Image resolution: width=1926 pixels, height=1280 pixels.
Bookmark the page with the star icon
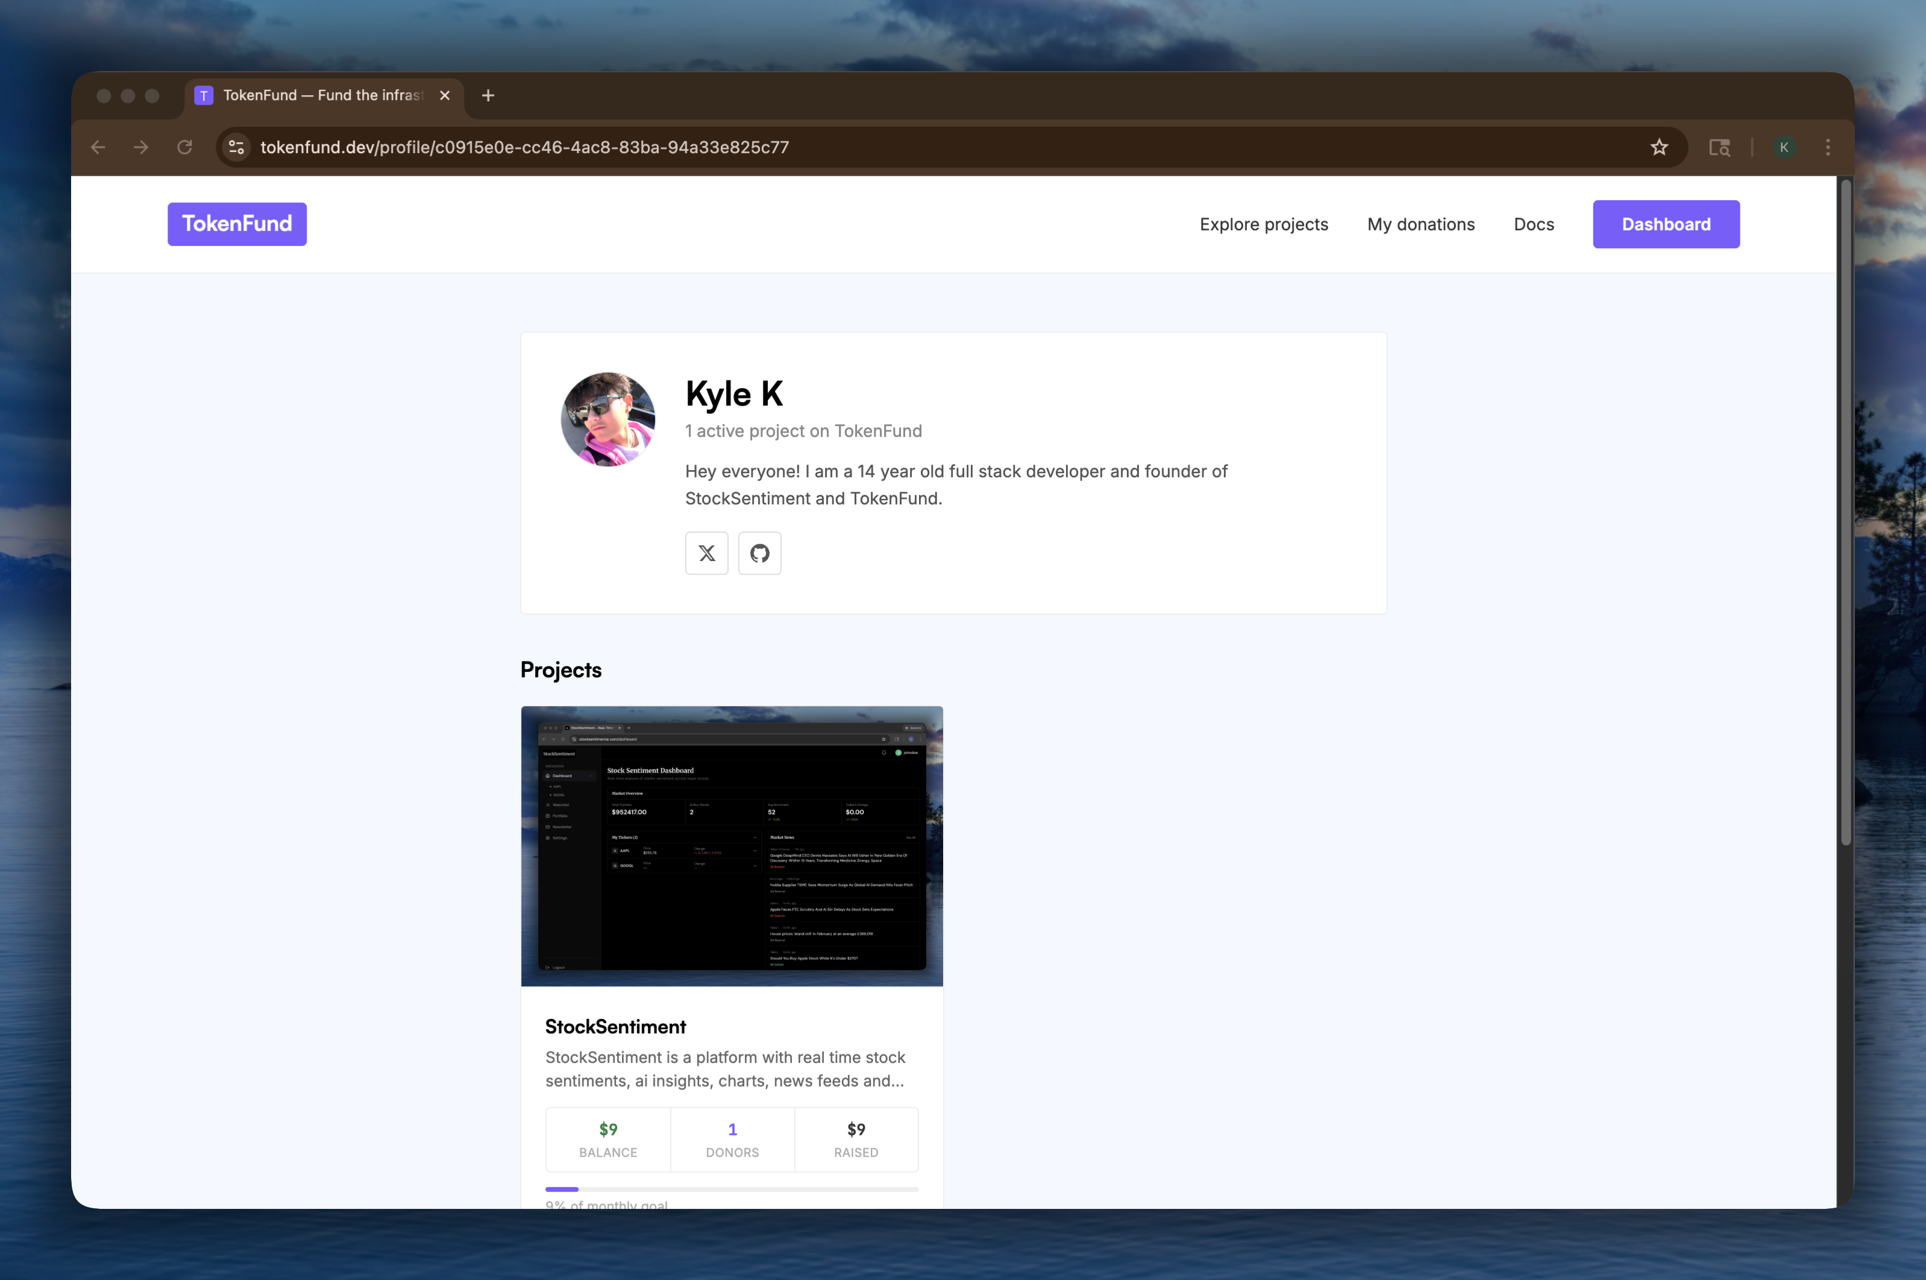[1658, 147]
